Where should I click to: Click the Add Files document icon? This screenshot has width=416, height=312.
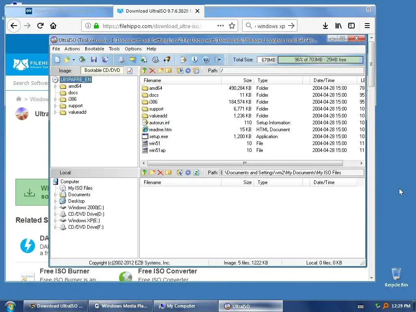(x=183, y=60)
